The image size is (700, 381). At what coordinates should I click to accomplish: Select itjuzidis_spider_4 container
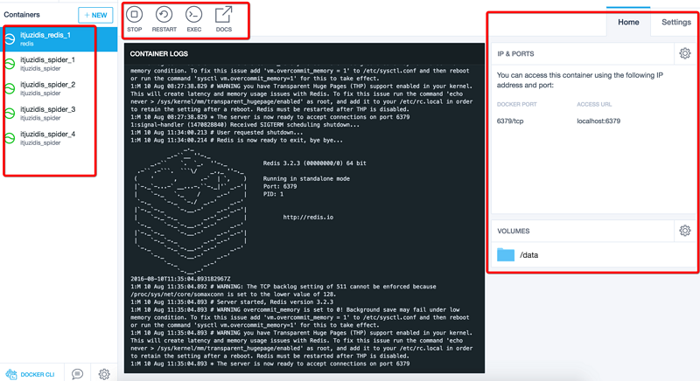[59, 138]
